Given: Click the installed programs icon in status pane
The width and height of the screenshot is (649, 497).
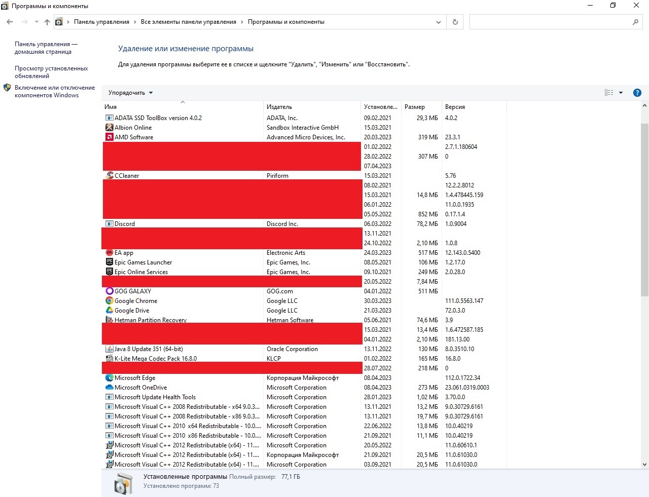Looking at the screenshot, I should [x=123, y=483].
